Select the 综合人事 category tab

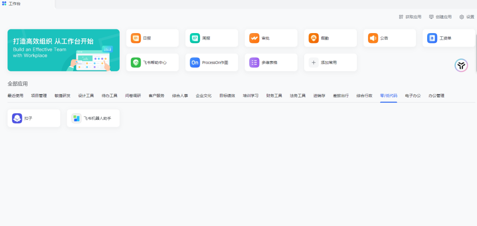(180, 96)
